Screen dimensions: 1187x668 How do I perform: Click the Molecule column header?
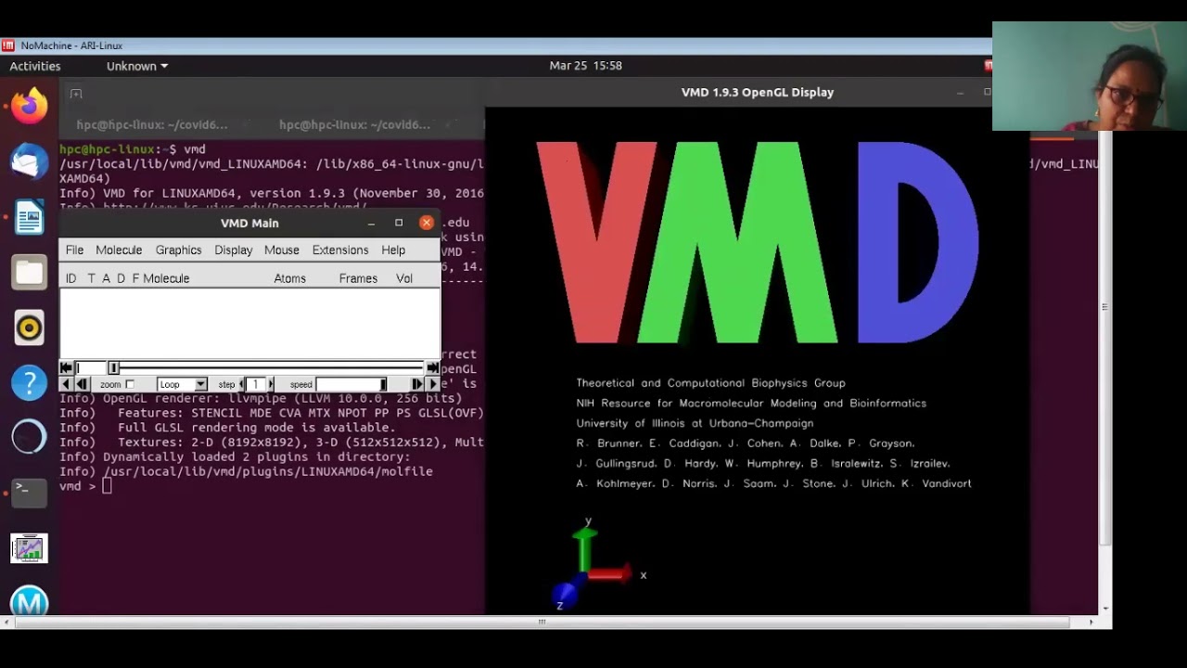pos(166,278)
